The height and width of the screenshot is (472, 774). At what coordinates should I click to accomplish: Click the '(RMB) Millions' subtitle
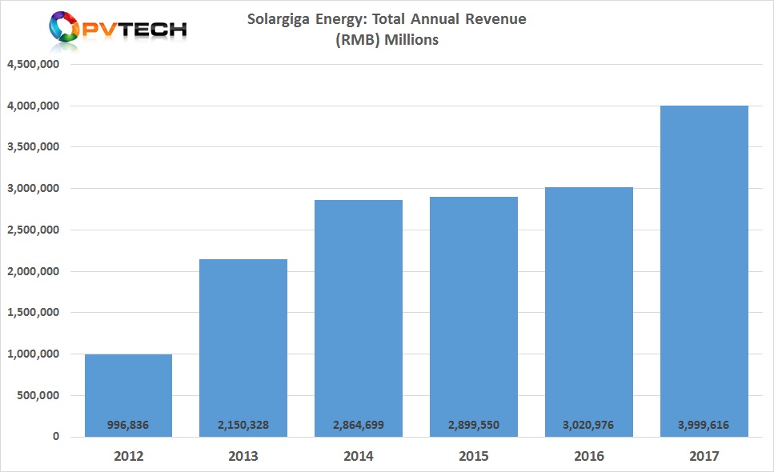[x=387, y=39]
